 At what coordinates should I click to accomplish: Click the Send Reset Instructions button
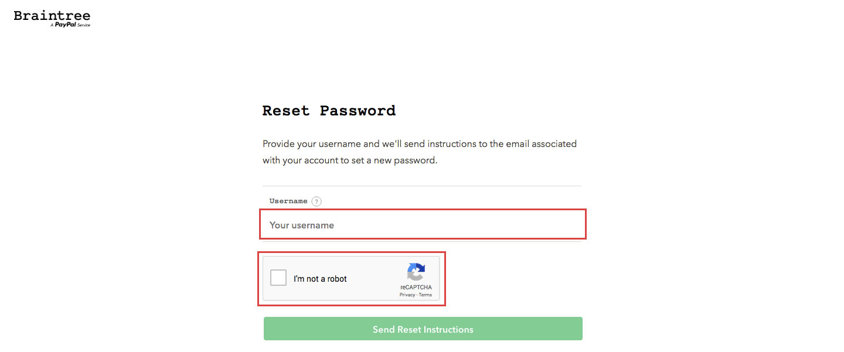423,329
